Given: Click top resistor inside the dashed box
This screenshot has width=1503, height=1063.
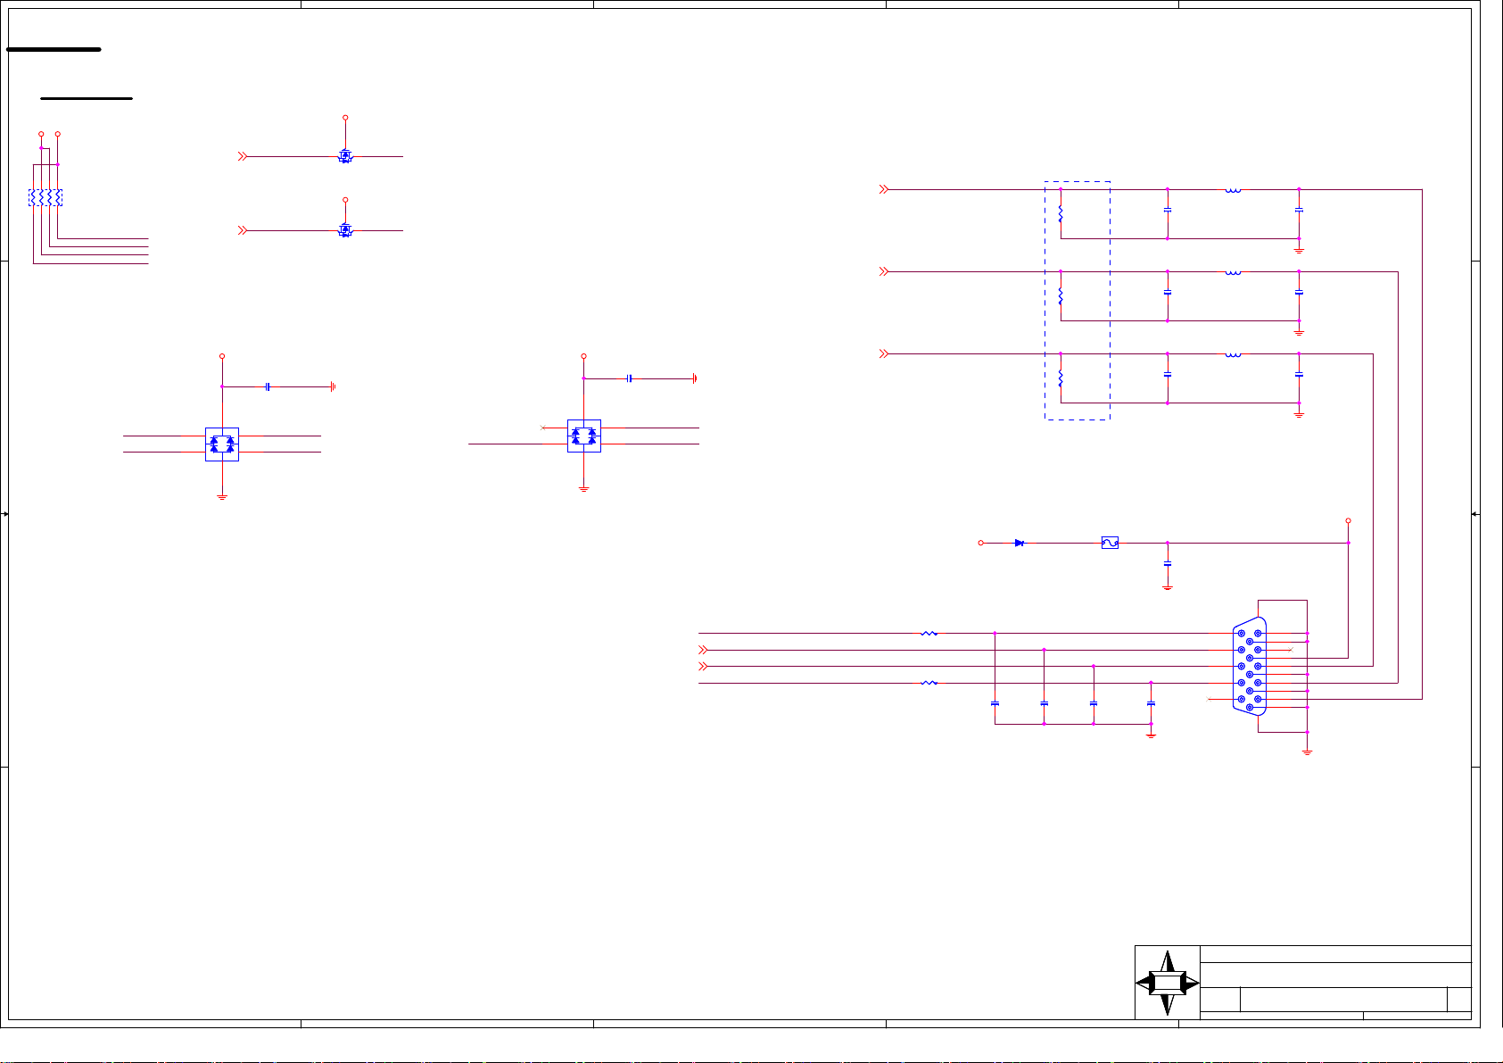Looking at the screenshot, I should click(x=1061, y=214).
